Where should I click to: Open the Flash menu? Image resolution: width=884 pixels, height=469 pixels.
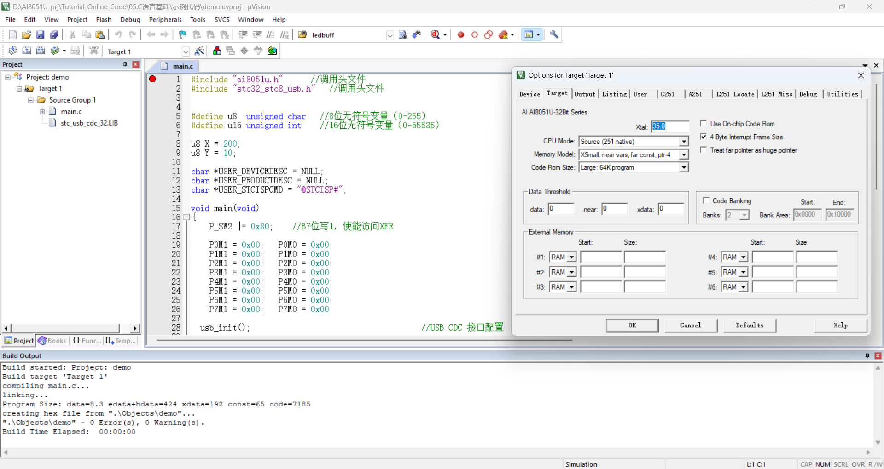104,20
